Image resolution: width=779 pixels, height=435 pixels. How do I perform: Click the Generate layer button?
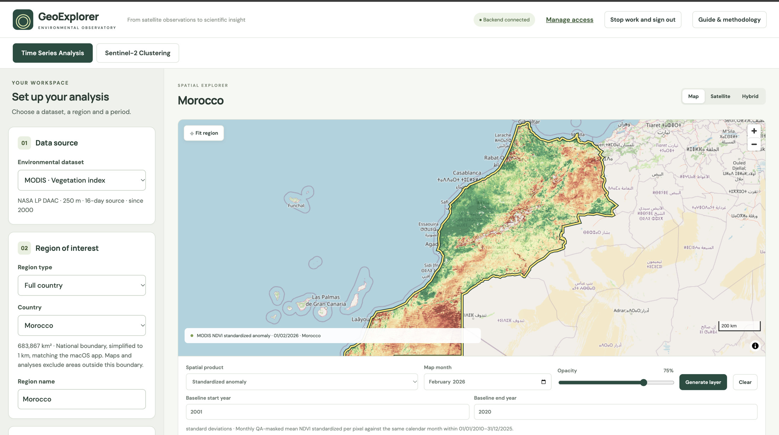click(x=703, y=382)
